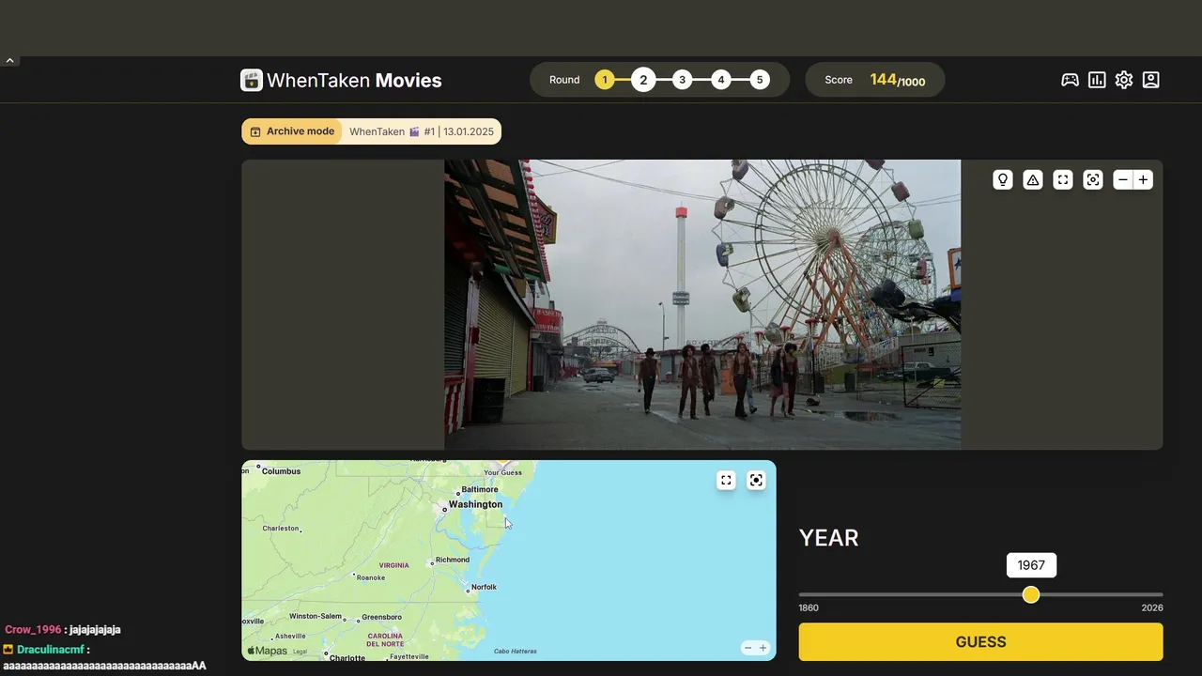This screenshot has height=676, width=1202.
Task: Click the Archive mode calendar icon
Action: (x=254, y=131)
